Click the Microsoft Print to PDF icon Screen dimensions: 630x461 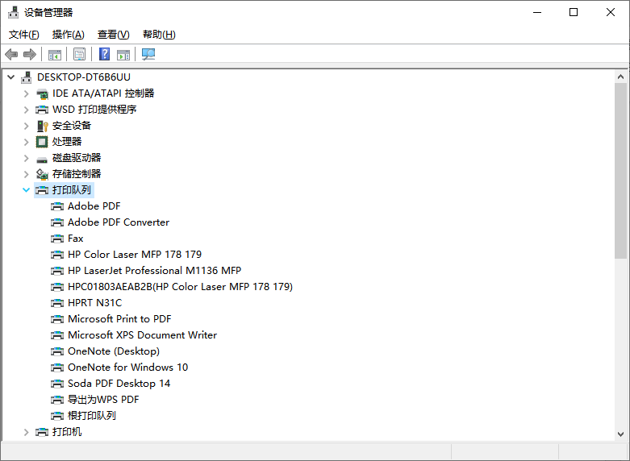(57, 319)
